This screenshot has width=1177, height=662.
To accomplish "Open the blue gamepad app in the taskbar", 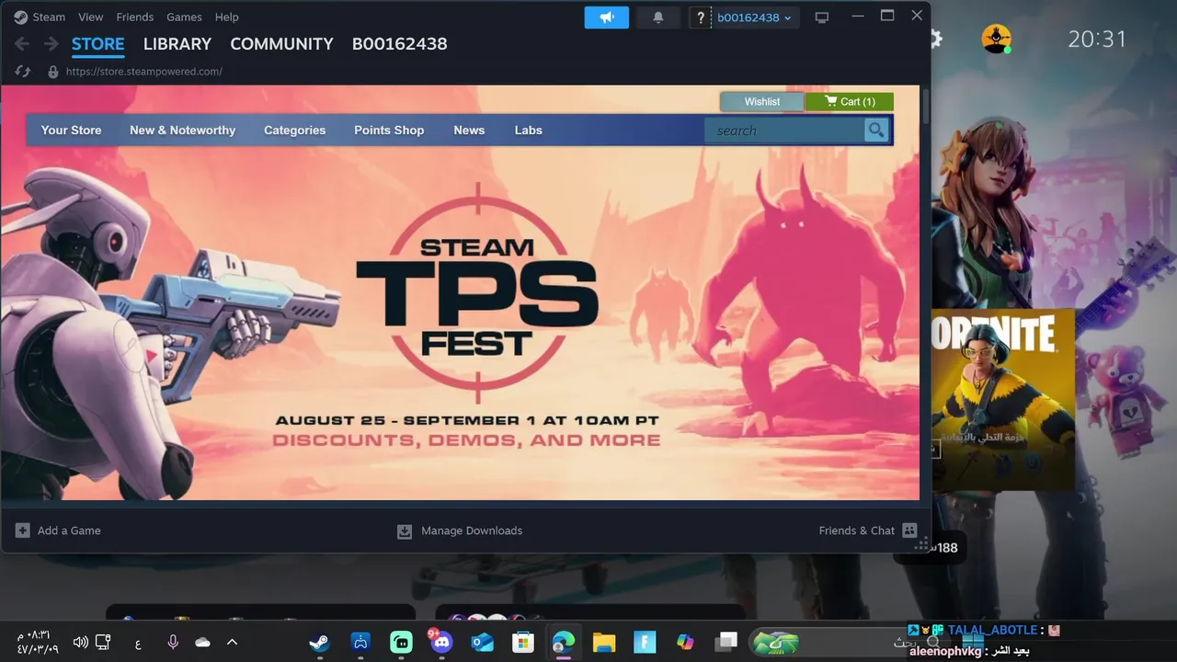I will 360,642.
